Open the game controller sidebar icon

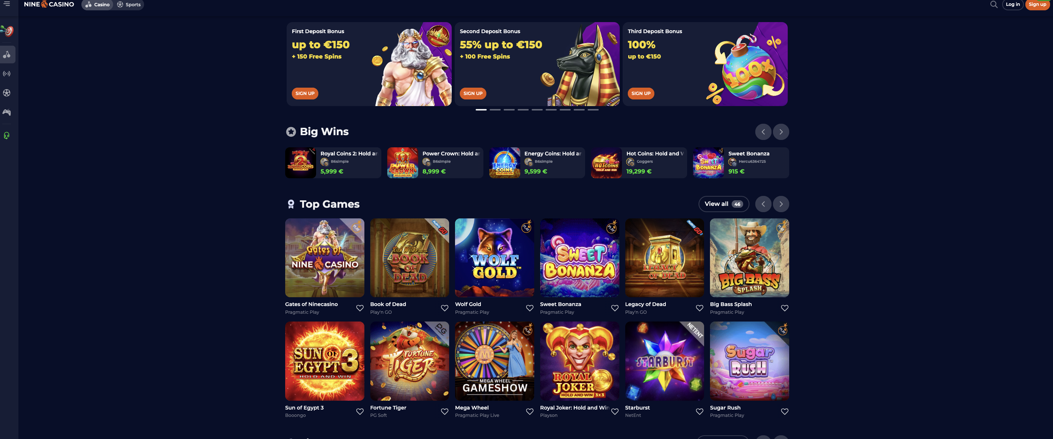(x=7, y=112)
